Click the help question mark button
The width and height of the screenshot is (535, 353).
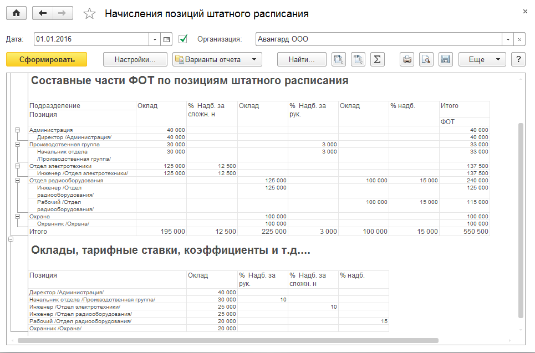(518, 59)
